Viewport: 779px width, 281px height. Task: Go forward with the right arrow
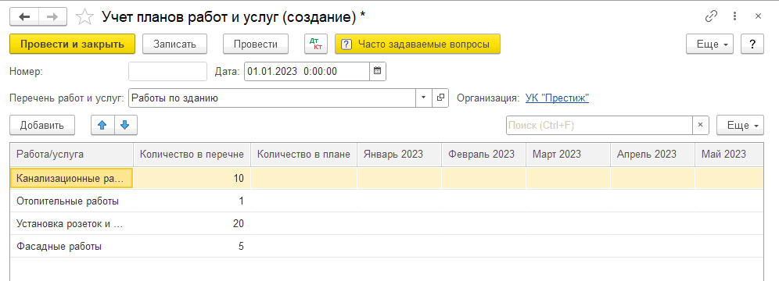pos(52,17)
